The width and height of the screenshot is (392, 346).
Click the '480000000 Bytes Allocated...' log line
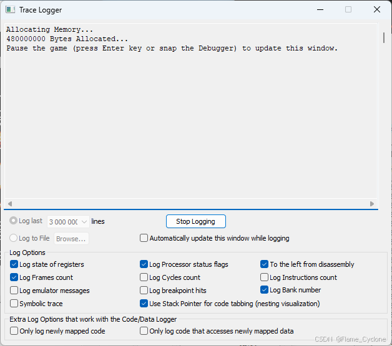[x=67, y=39]
